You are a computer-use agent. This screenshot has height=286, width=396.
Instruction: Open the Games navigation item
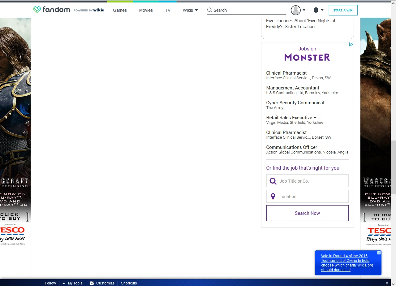(120, 10)
